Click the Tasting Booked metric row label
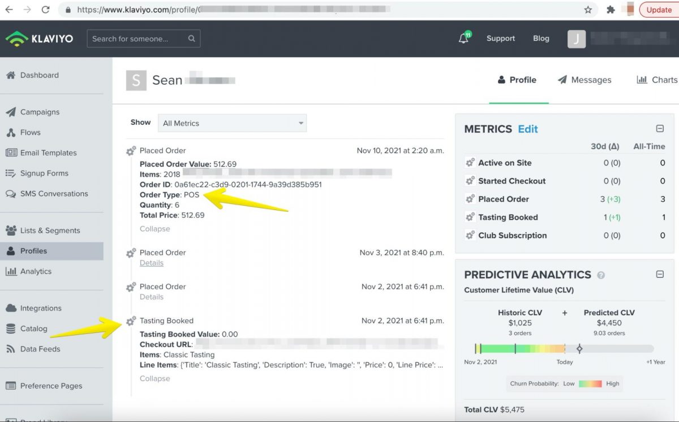Image resolution: width=679 pixels, height=422 pixels. 508,217
